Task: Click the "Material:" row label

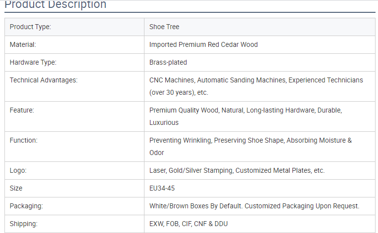Action: [x=23, y=44]
